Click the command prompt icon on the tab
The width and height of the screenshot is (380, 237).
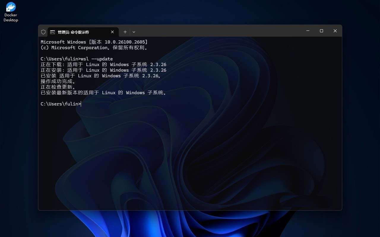point(52,32)
